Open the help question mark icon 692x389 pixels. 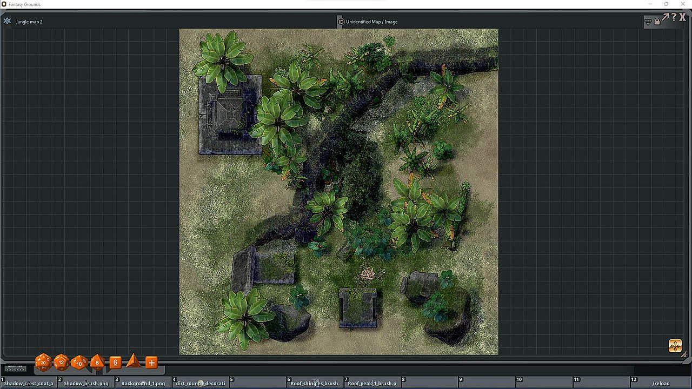coord(674,18)
